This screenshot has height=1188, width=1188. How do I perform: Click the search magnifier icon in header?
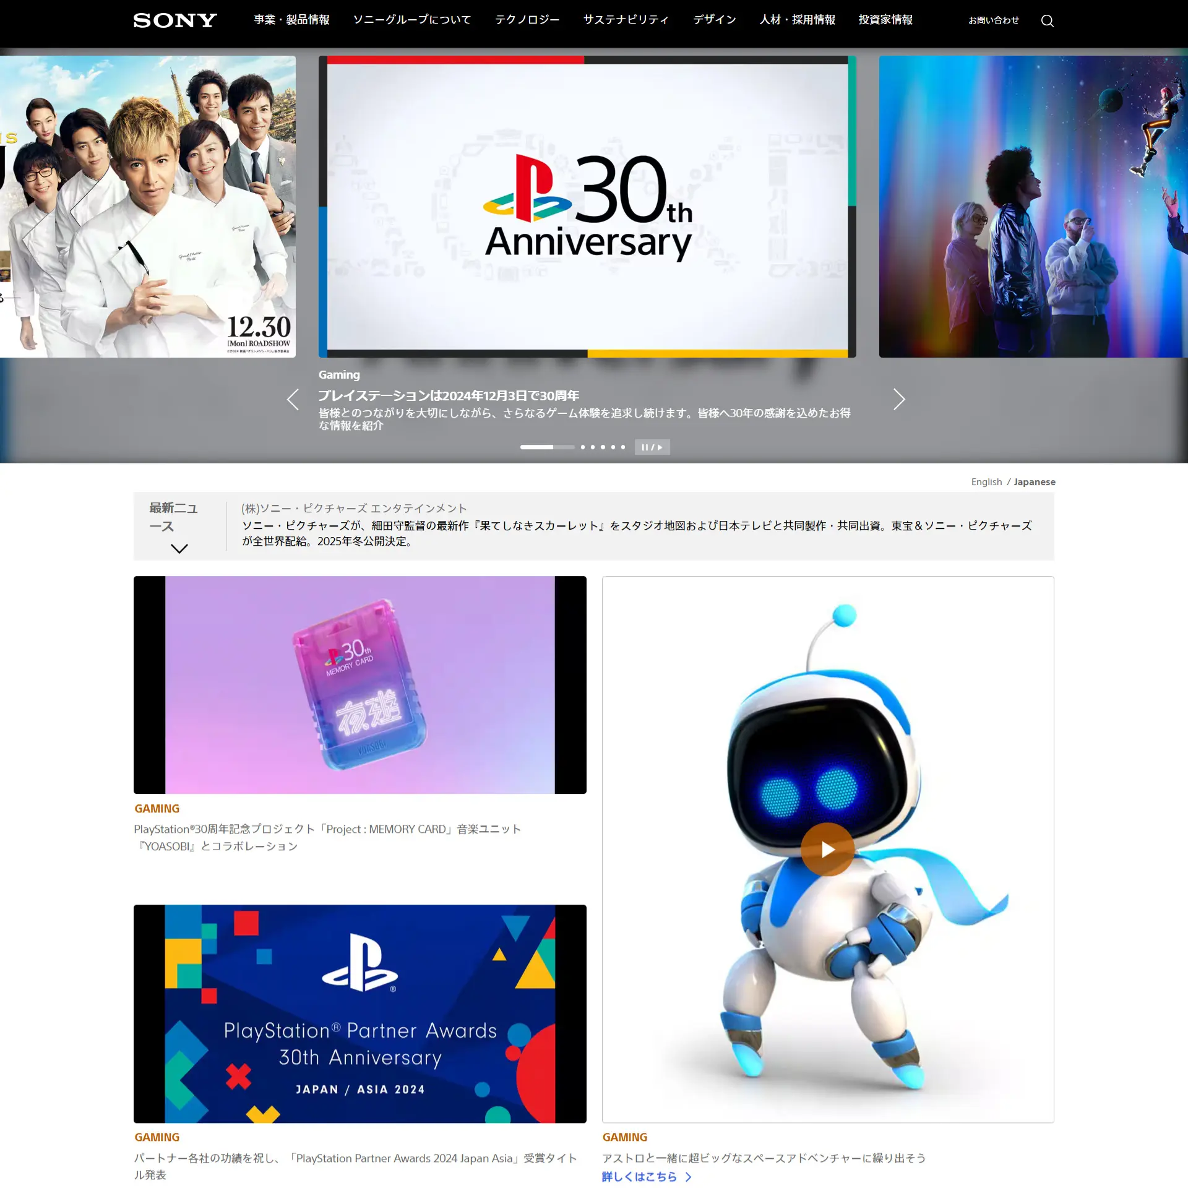[1047, 21]
